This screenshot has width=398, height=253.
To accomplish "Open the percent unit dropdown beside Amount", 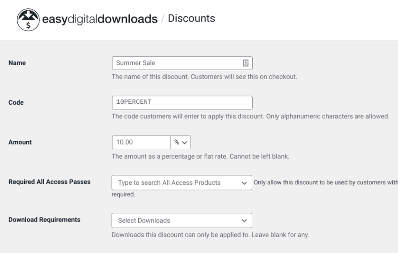I will coord(180,142).
